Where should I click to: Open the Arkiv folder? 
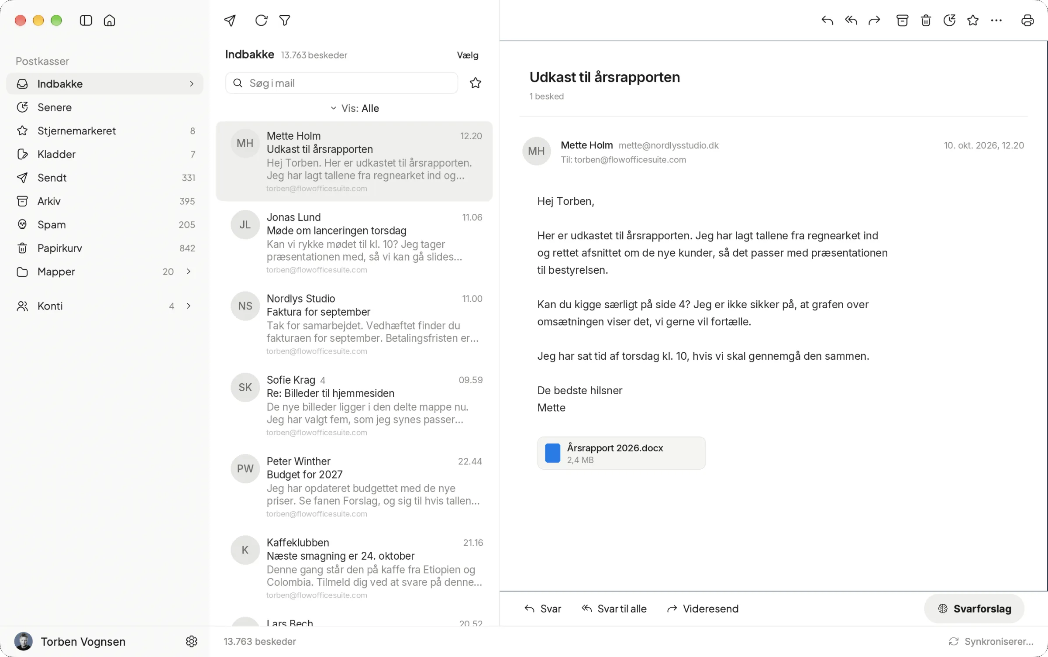105,201
